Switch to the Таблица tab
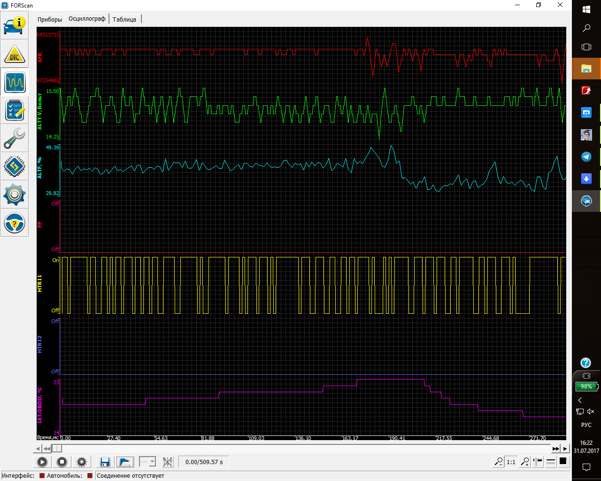This screenshot has height=481, width=601. pyautogui.click(x=124, y=19)
